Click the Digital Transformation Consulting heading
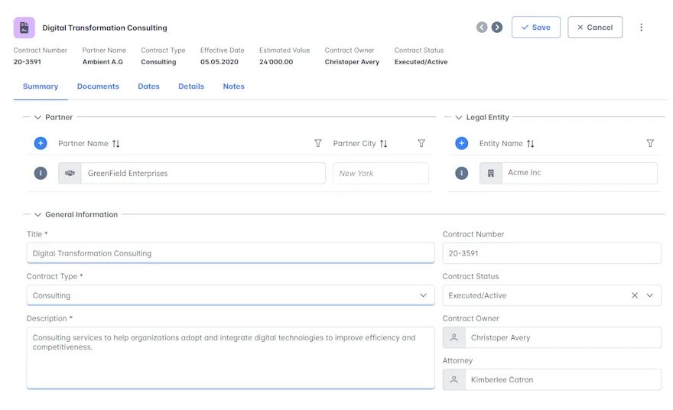The width and height of the screenshot is (673, 410). click(105, 28)
